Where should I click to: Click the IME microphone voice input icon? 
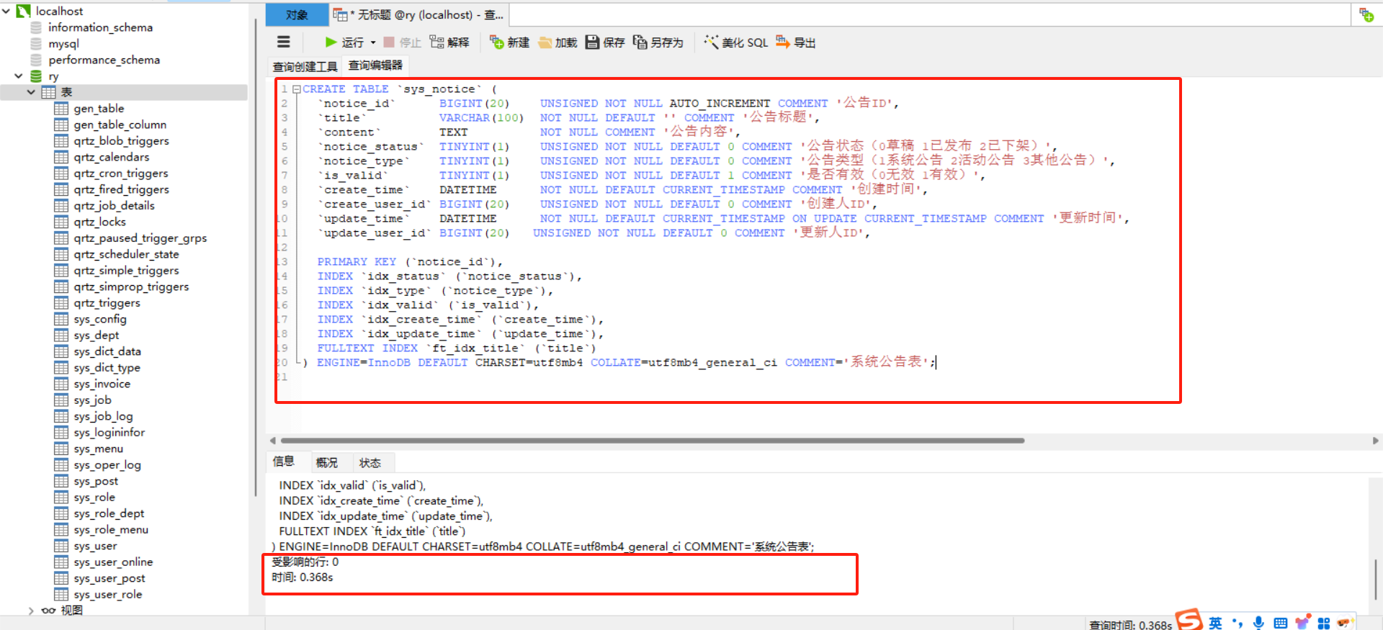pos(1258,624)
